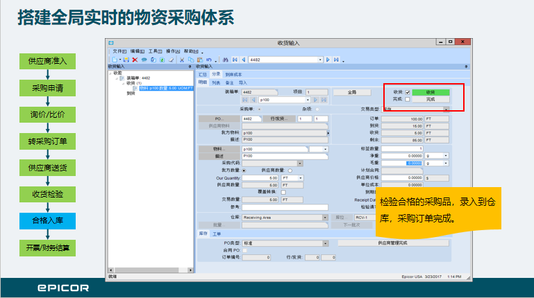534x298 pixels.
Task: Click the green 收货 button
Action: tap(431, 92)
